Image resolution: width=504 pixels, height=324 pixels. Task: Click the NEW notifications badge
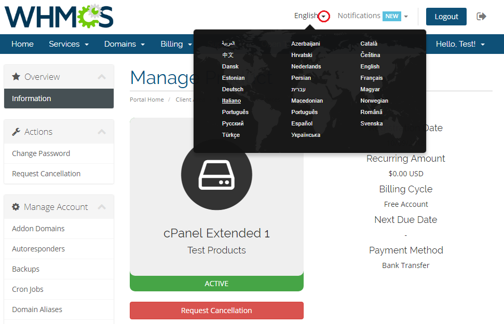[392, 16]
